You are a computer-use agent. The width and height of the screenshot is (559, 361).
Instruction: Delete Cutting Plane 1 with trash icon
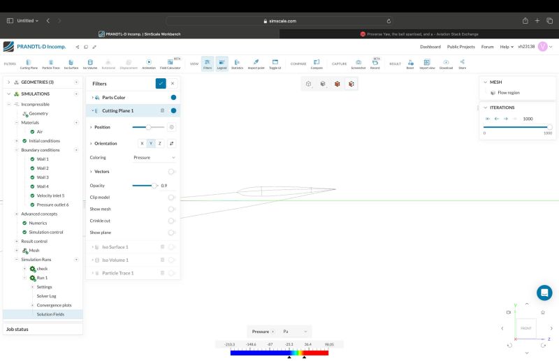pos(162,111)
